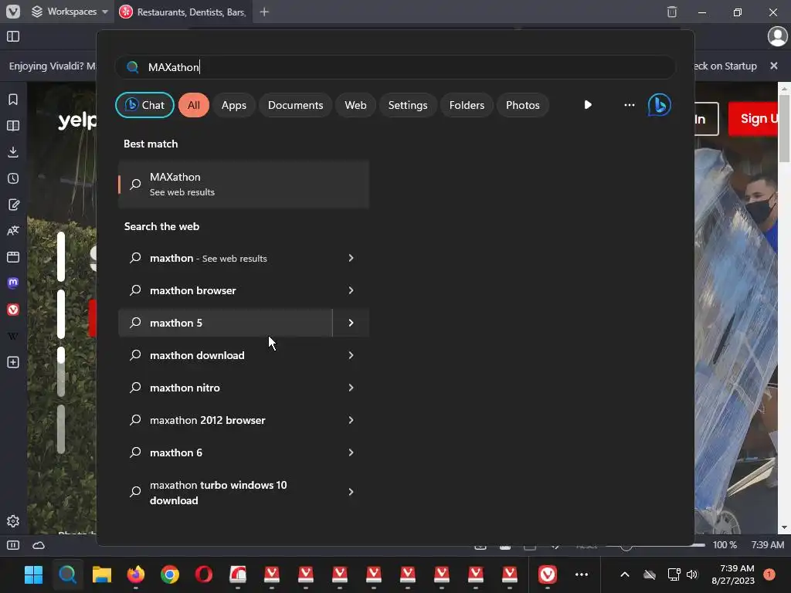Open the Reading List panel icon

point(13,126)
